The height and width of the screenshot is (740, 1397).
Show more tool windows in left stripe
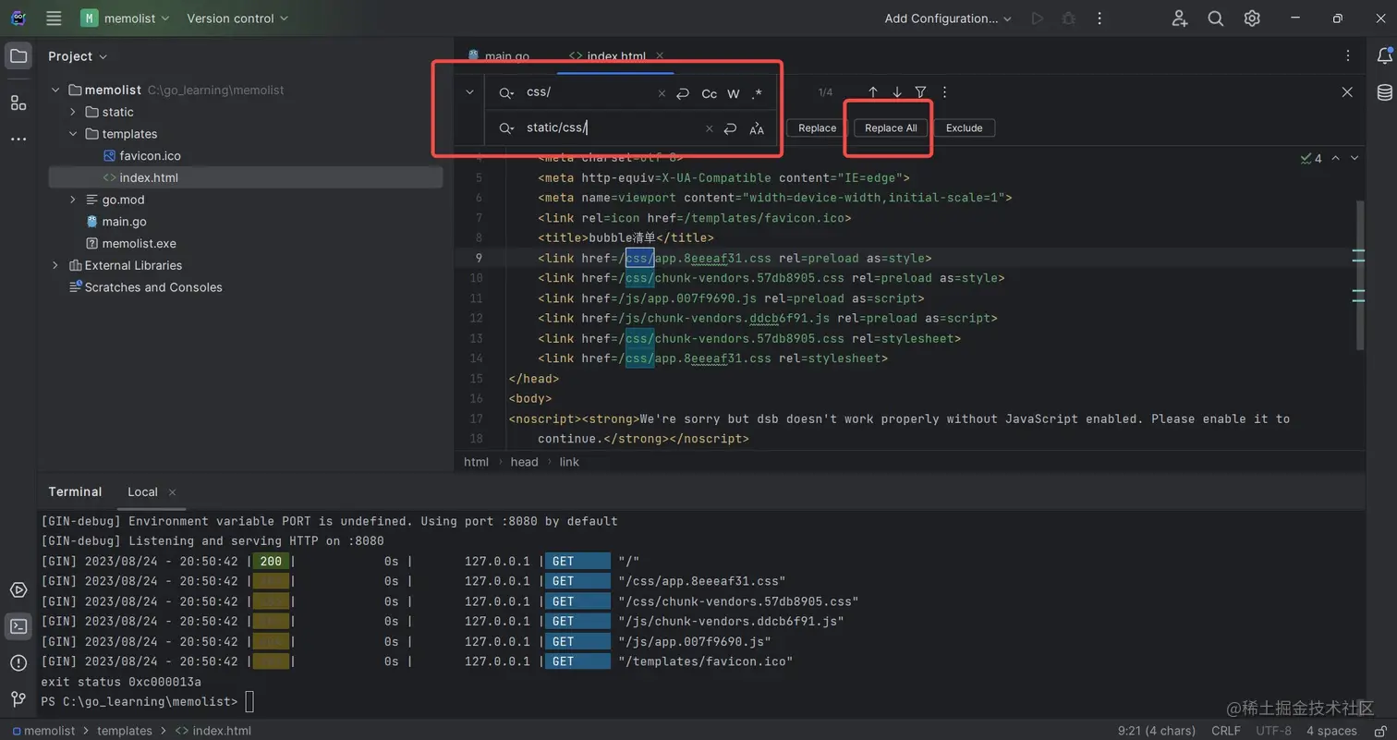click(x=18, y=140)
